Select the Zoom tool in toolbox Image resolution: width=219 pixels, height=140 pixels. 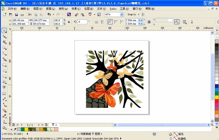tap(4, 48)
